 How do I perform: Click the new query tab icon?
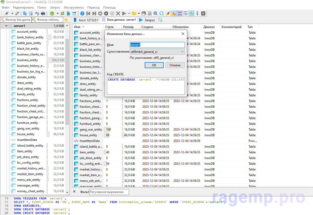[160, 20]
